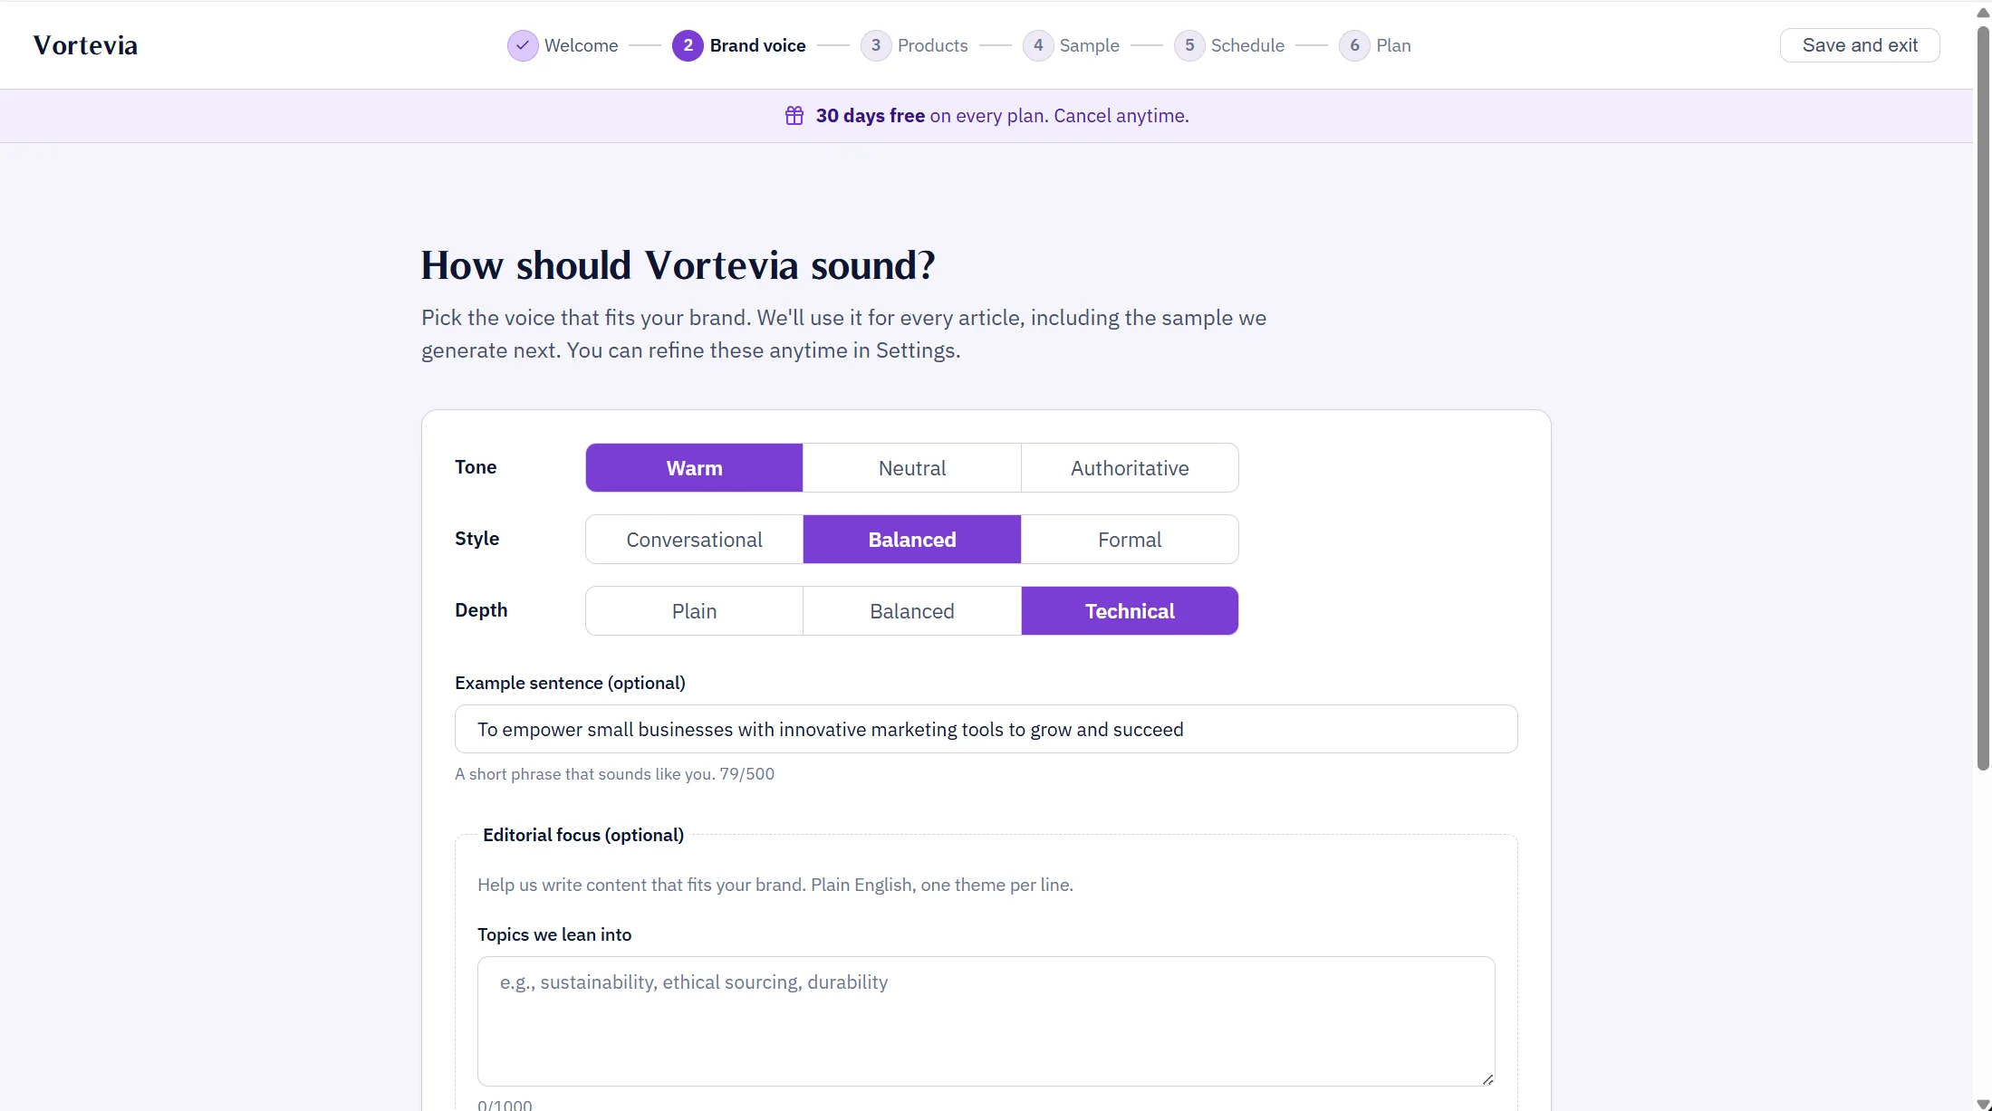Click the 'Tone' row label
Image resolution: width=1992 pixels, height=1111 pixels.
click(476, 467)
